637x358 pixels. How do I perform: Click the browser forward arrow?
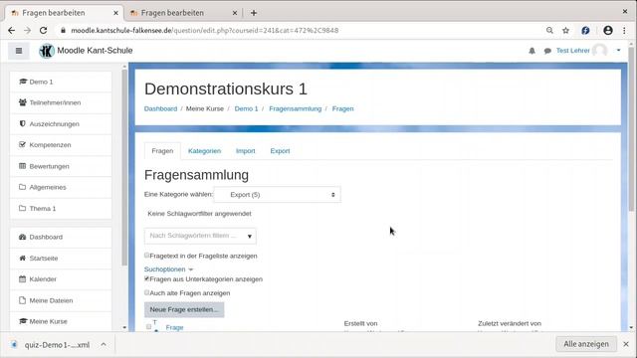[27, 31]
